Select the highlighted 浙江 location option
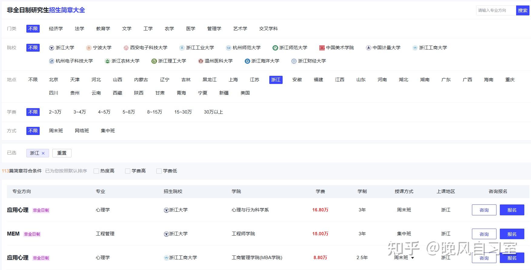The height and width of the screenshot is (270, 531). tap(276, 79)
